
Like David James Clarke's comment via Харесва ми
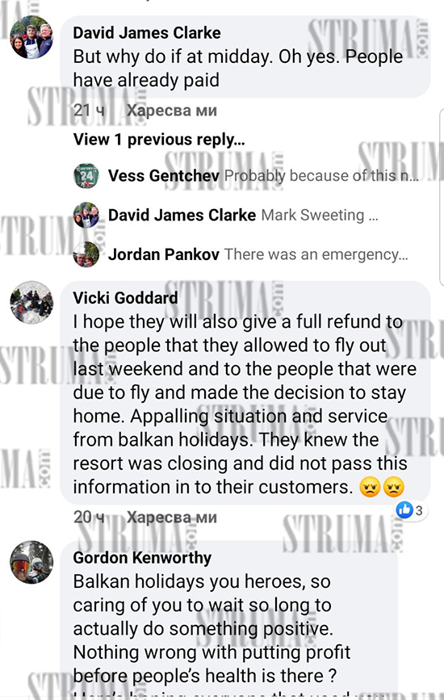pos(172,111)
